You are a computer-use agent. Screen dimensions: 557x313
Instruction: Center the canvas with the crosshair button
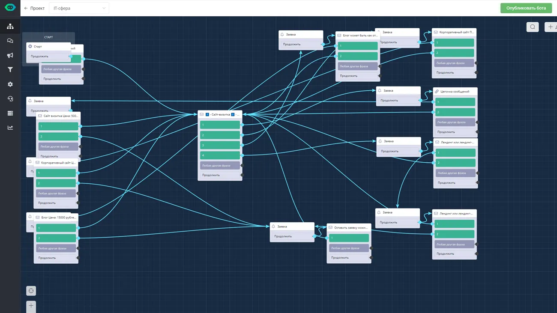coord(31,291)
